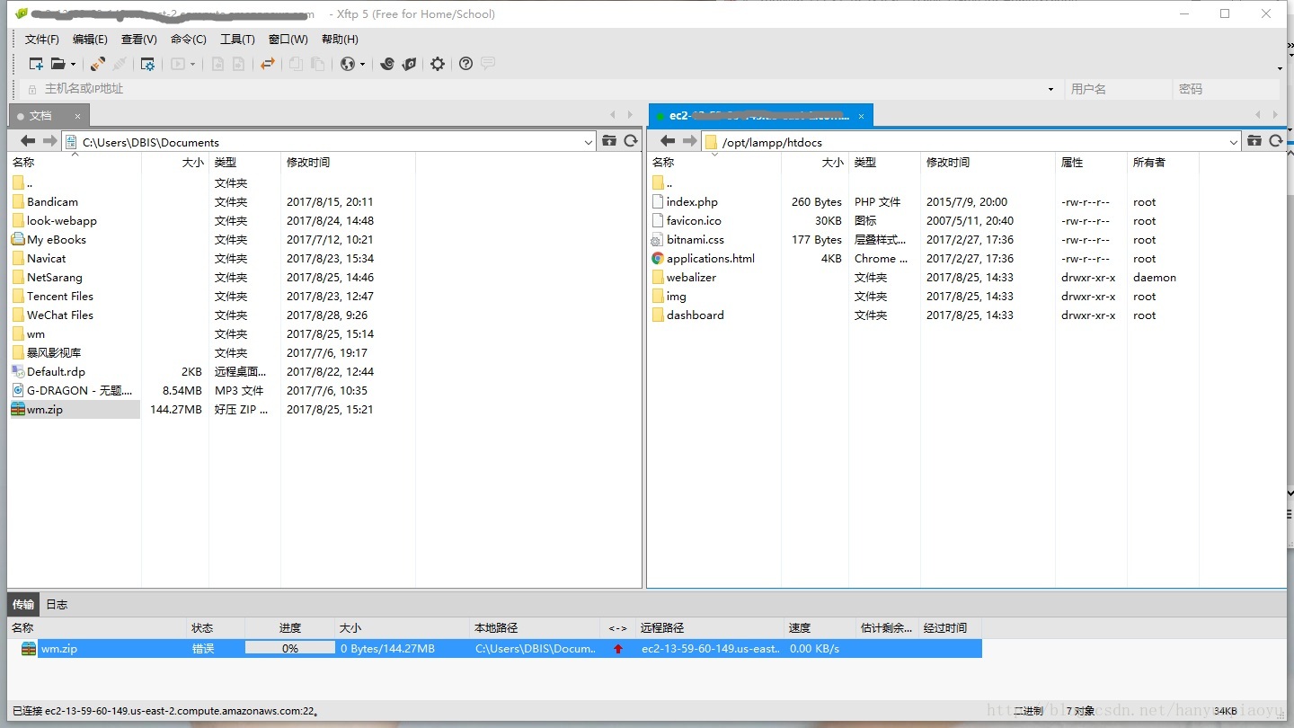The width and height of the screenshot is (1294, 728).
Task: Expand local path C:\Users\DBIS\Documents dropdown
Action: tap(589, 142)
